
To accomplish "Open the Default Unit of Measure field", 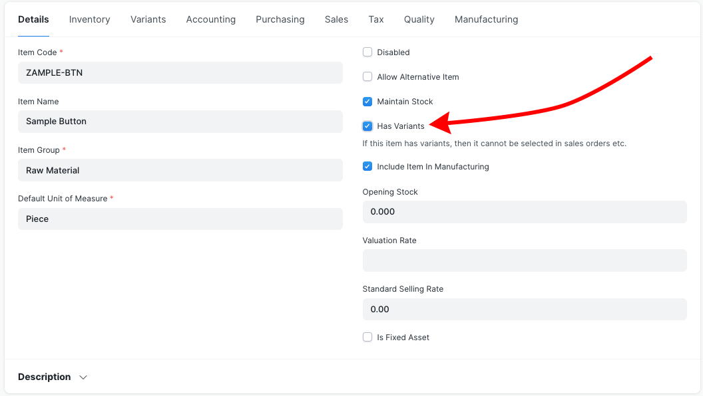I will click(180, 219).
